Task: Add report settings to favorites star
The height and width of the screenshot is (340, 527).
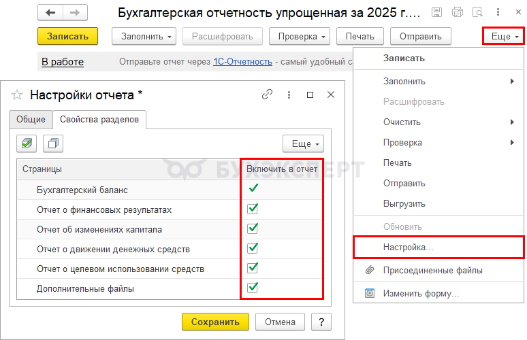Action: tap(17, 95)
